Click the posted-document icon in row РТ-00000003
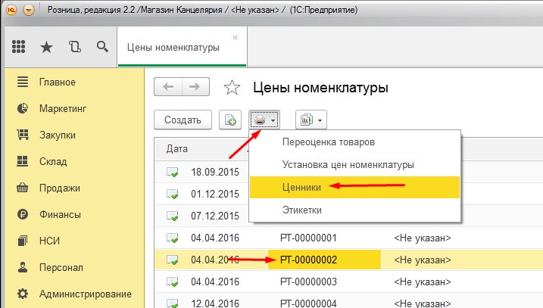 click(x=173, y=282)
